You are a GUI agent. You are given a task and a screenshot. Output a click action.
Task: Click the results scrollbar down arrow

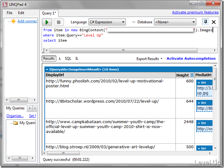[215, 148]
